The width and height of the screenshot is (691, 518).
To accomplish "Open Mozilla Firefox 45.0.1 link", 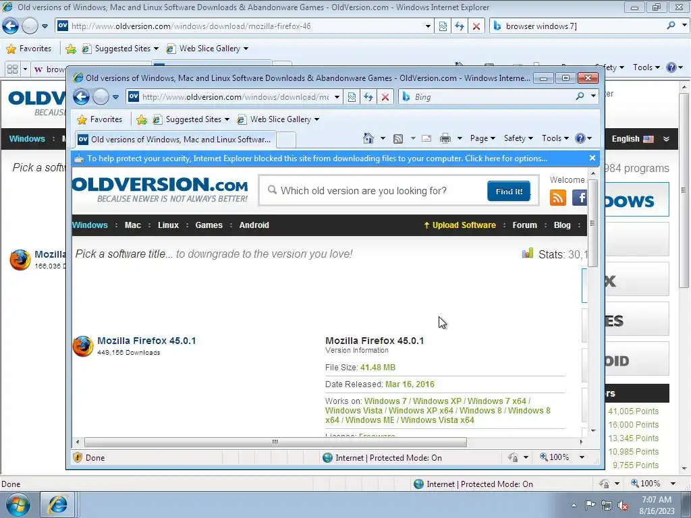I will pyautogui.click(x=146, y=341).
